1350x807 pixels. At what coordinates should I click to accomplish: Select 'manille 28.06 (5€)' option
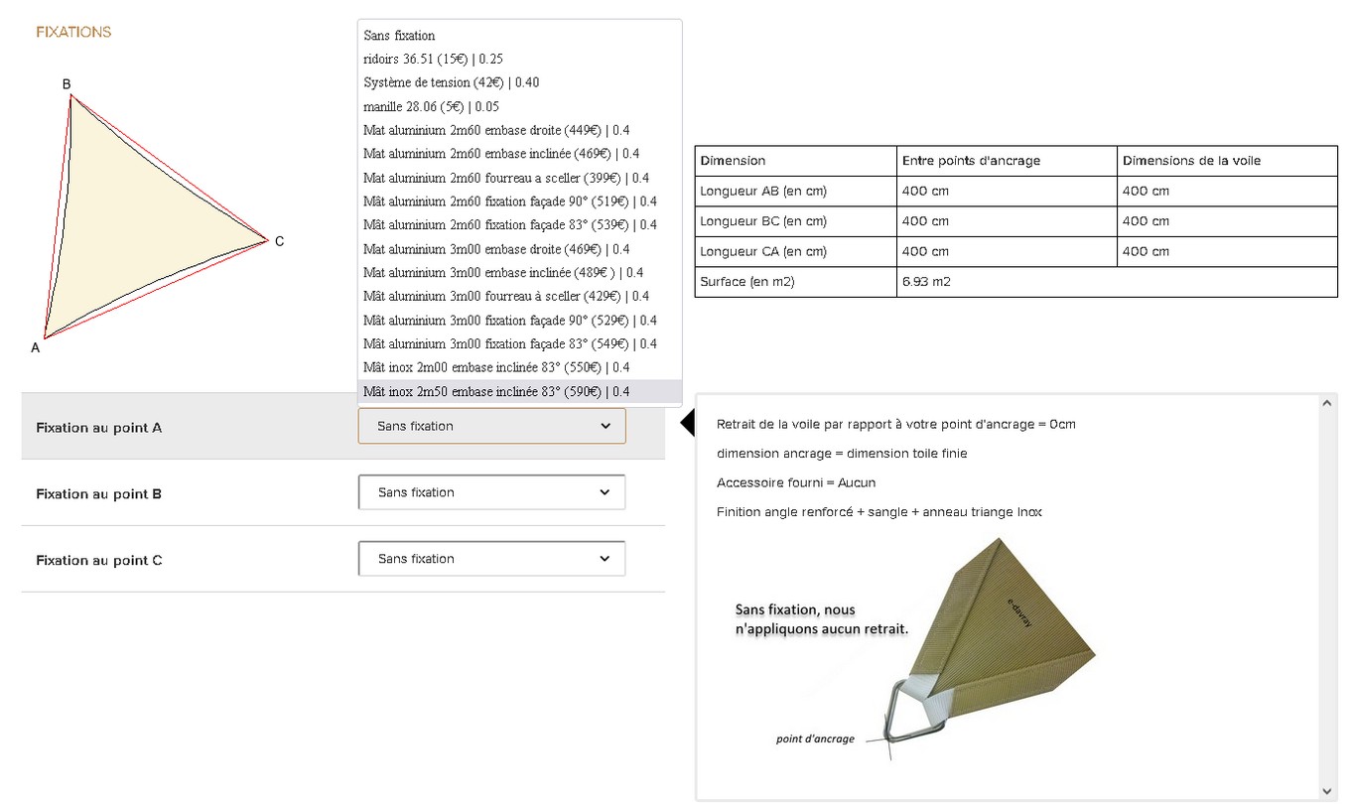519,106
